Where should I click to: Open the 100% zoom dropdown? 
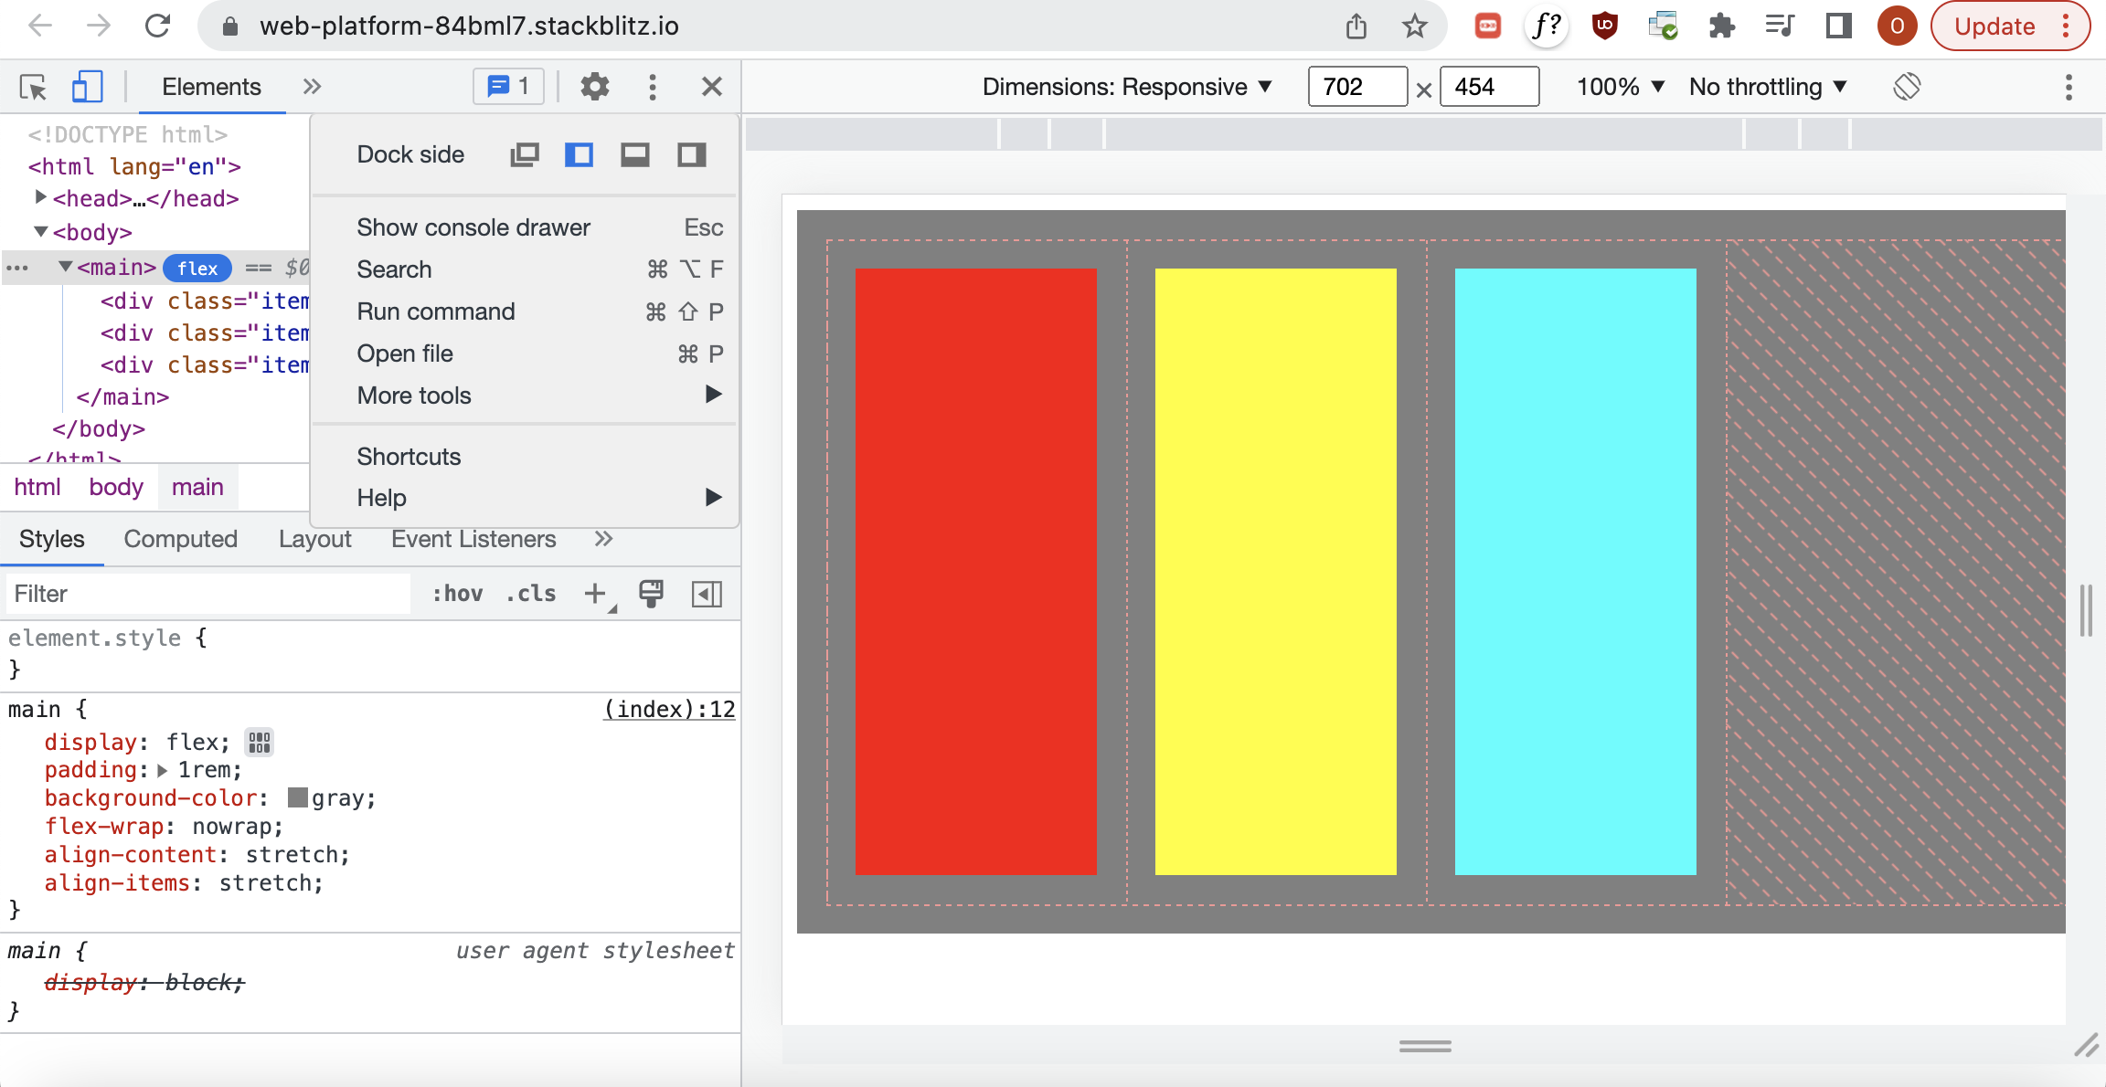[1621, 87]
